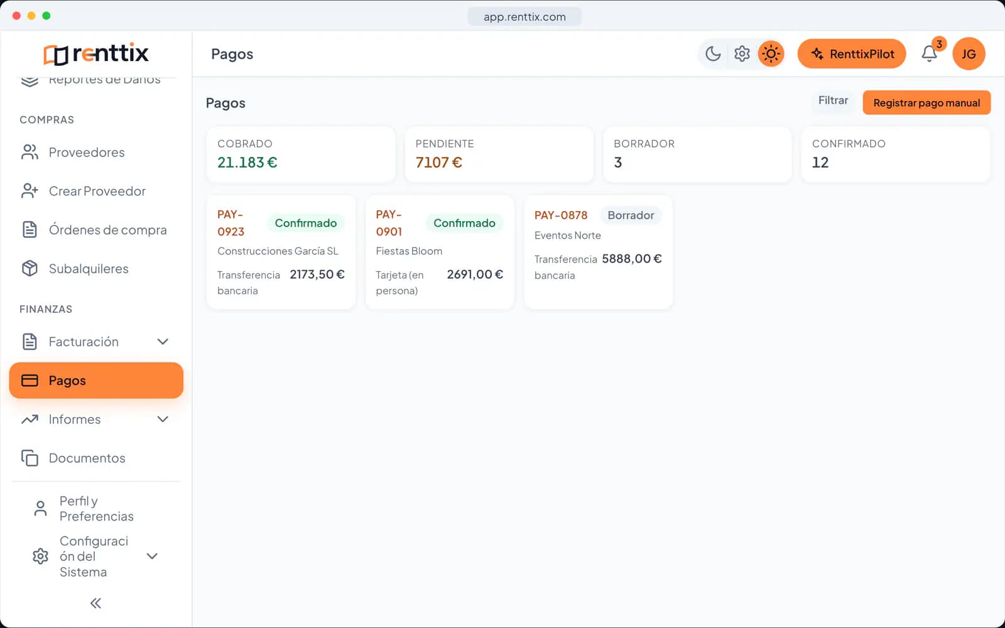This screenshot has height=628, width=1005.
Task: Click Fiestas Bloom customer name
Action: (409, 251)
